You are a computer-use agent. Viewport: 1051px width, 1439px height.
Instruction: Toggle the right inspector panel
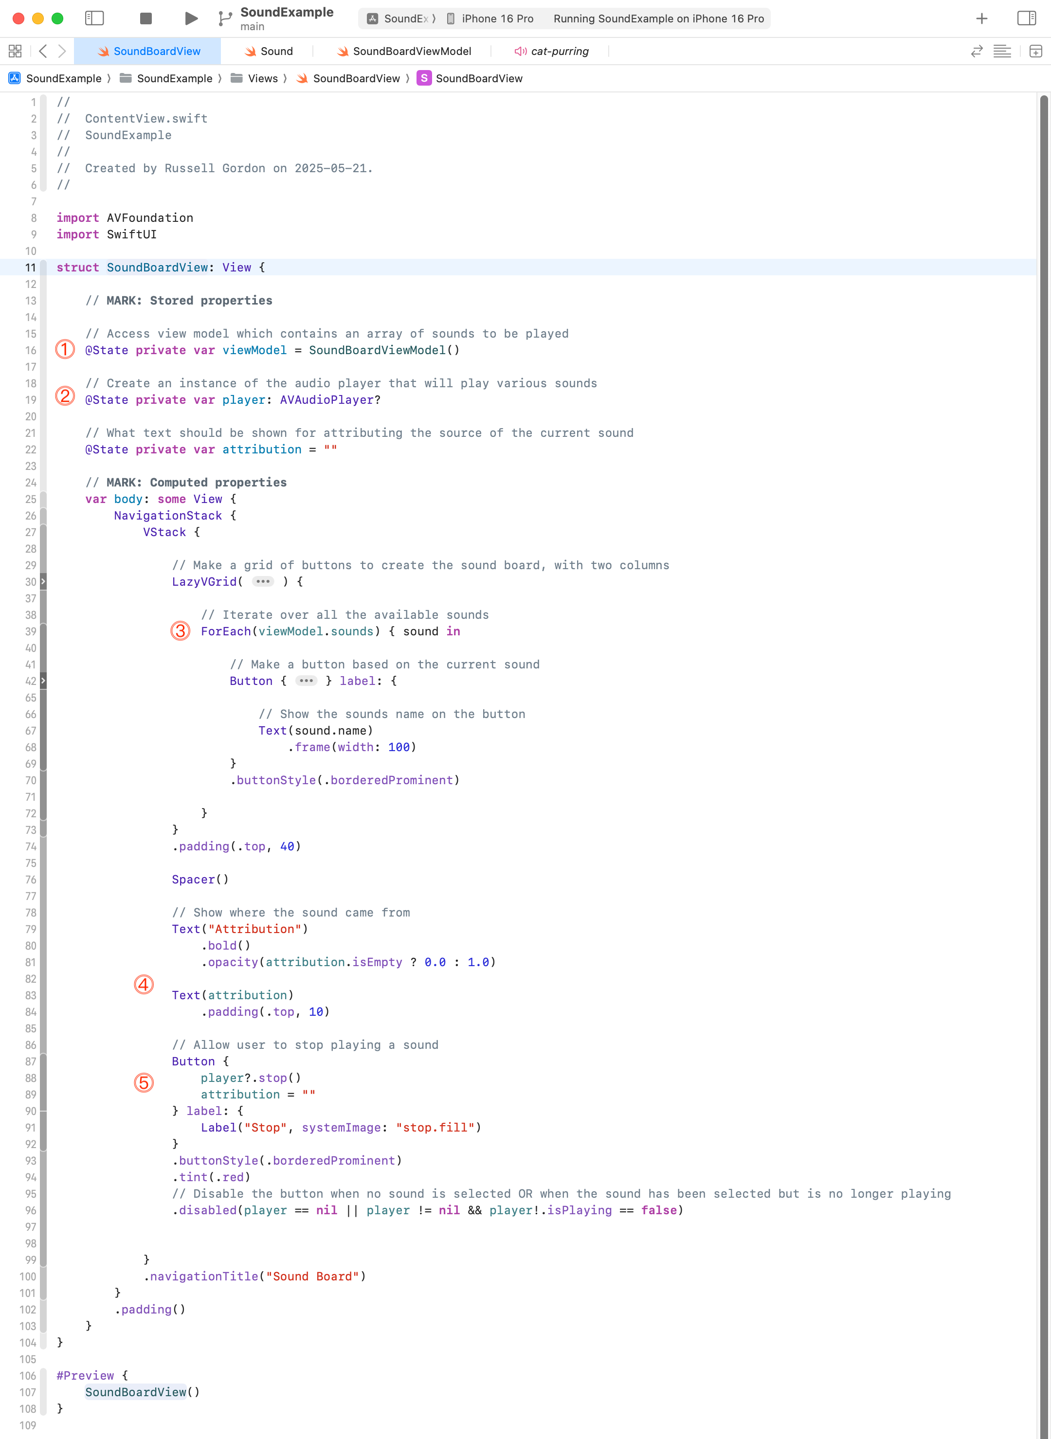(1026, 18)
